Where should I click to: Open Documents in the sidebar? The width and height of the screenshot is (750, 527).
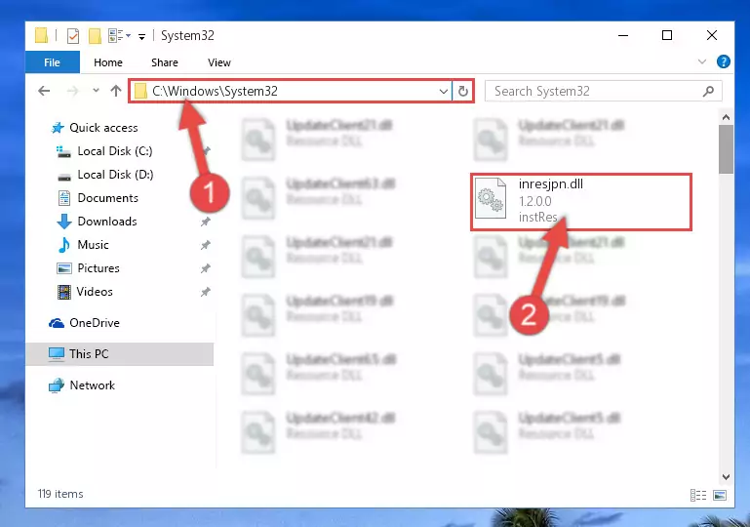pos(107,198)
